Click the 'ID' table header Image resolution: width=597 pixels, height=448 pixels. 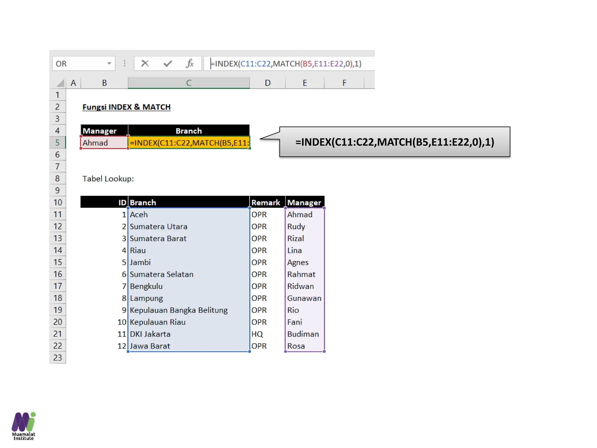point(104,202)
